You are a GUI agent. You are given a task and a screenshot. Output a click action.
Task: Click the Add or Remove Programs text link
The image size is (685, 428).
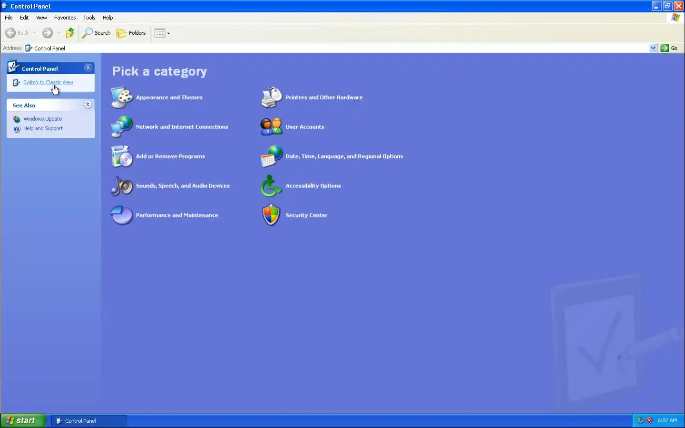click(170, 156)
